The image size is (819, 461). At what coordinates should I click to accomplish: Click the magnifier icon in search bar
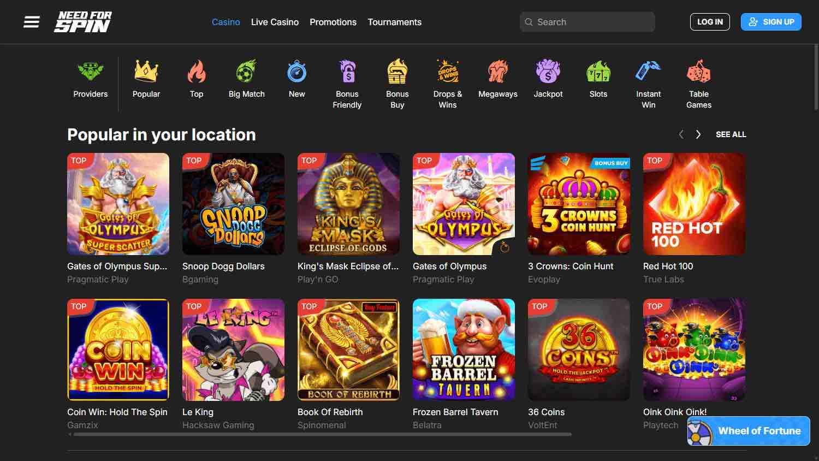[529, 22]
